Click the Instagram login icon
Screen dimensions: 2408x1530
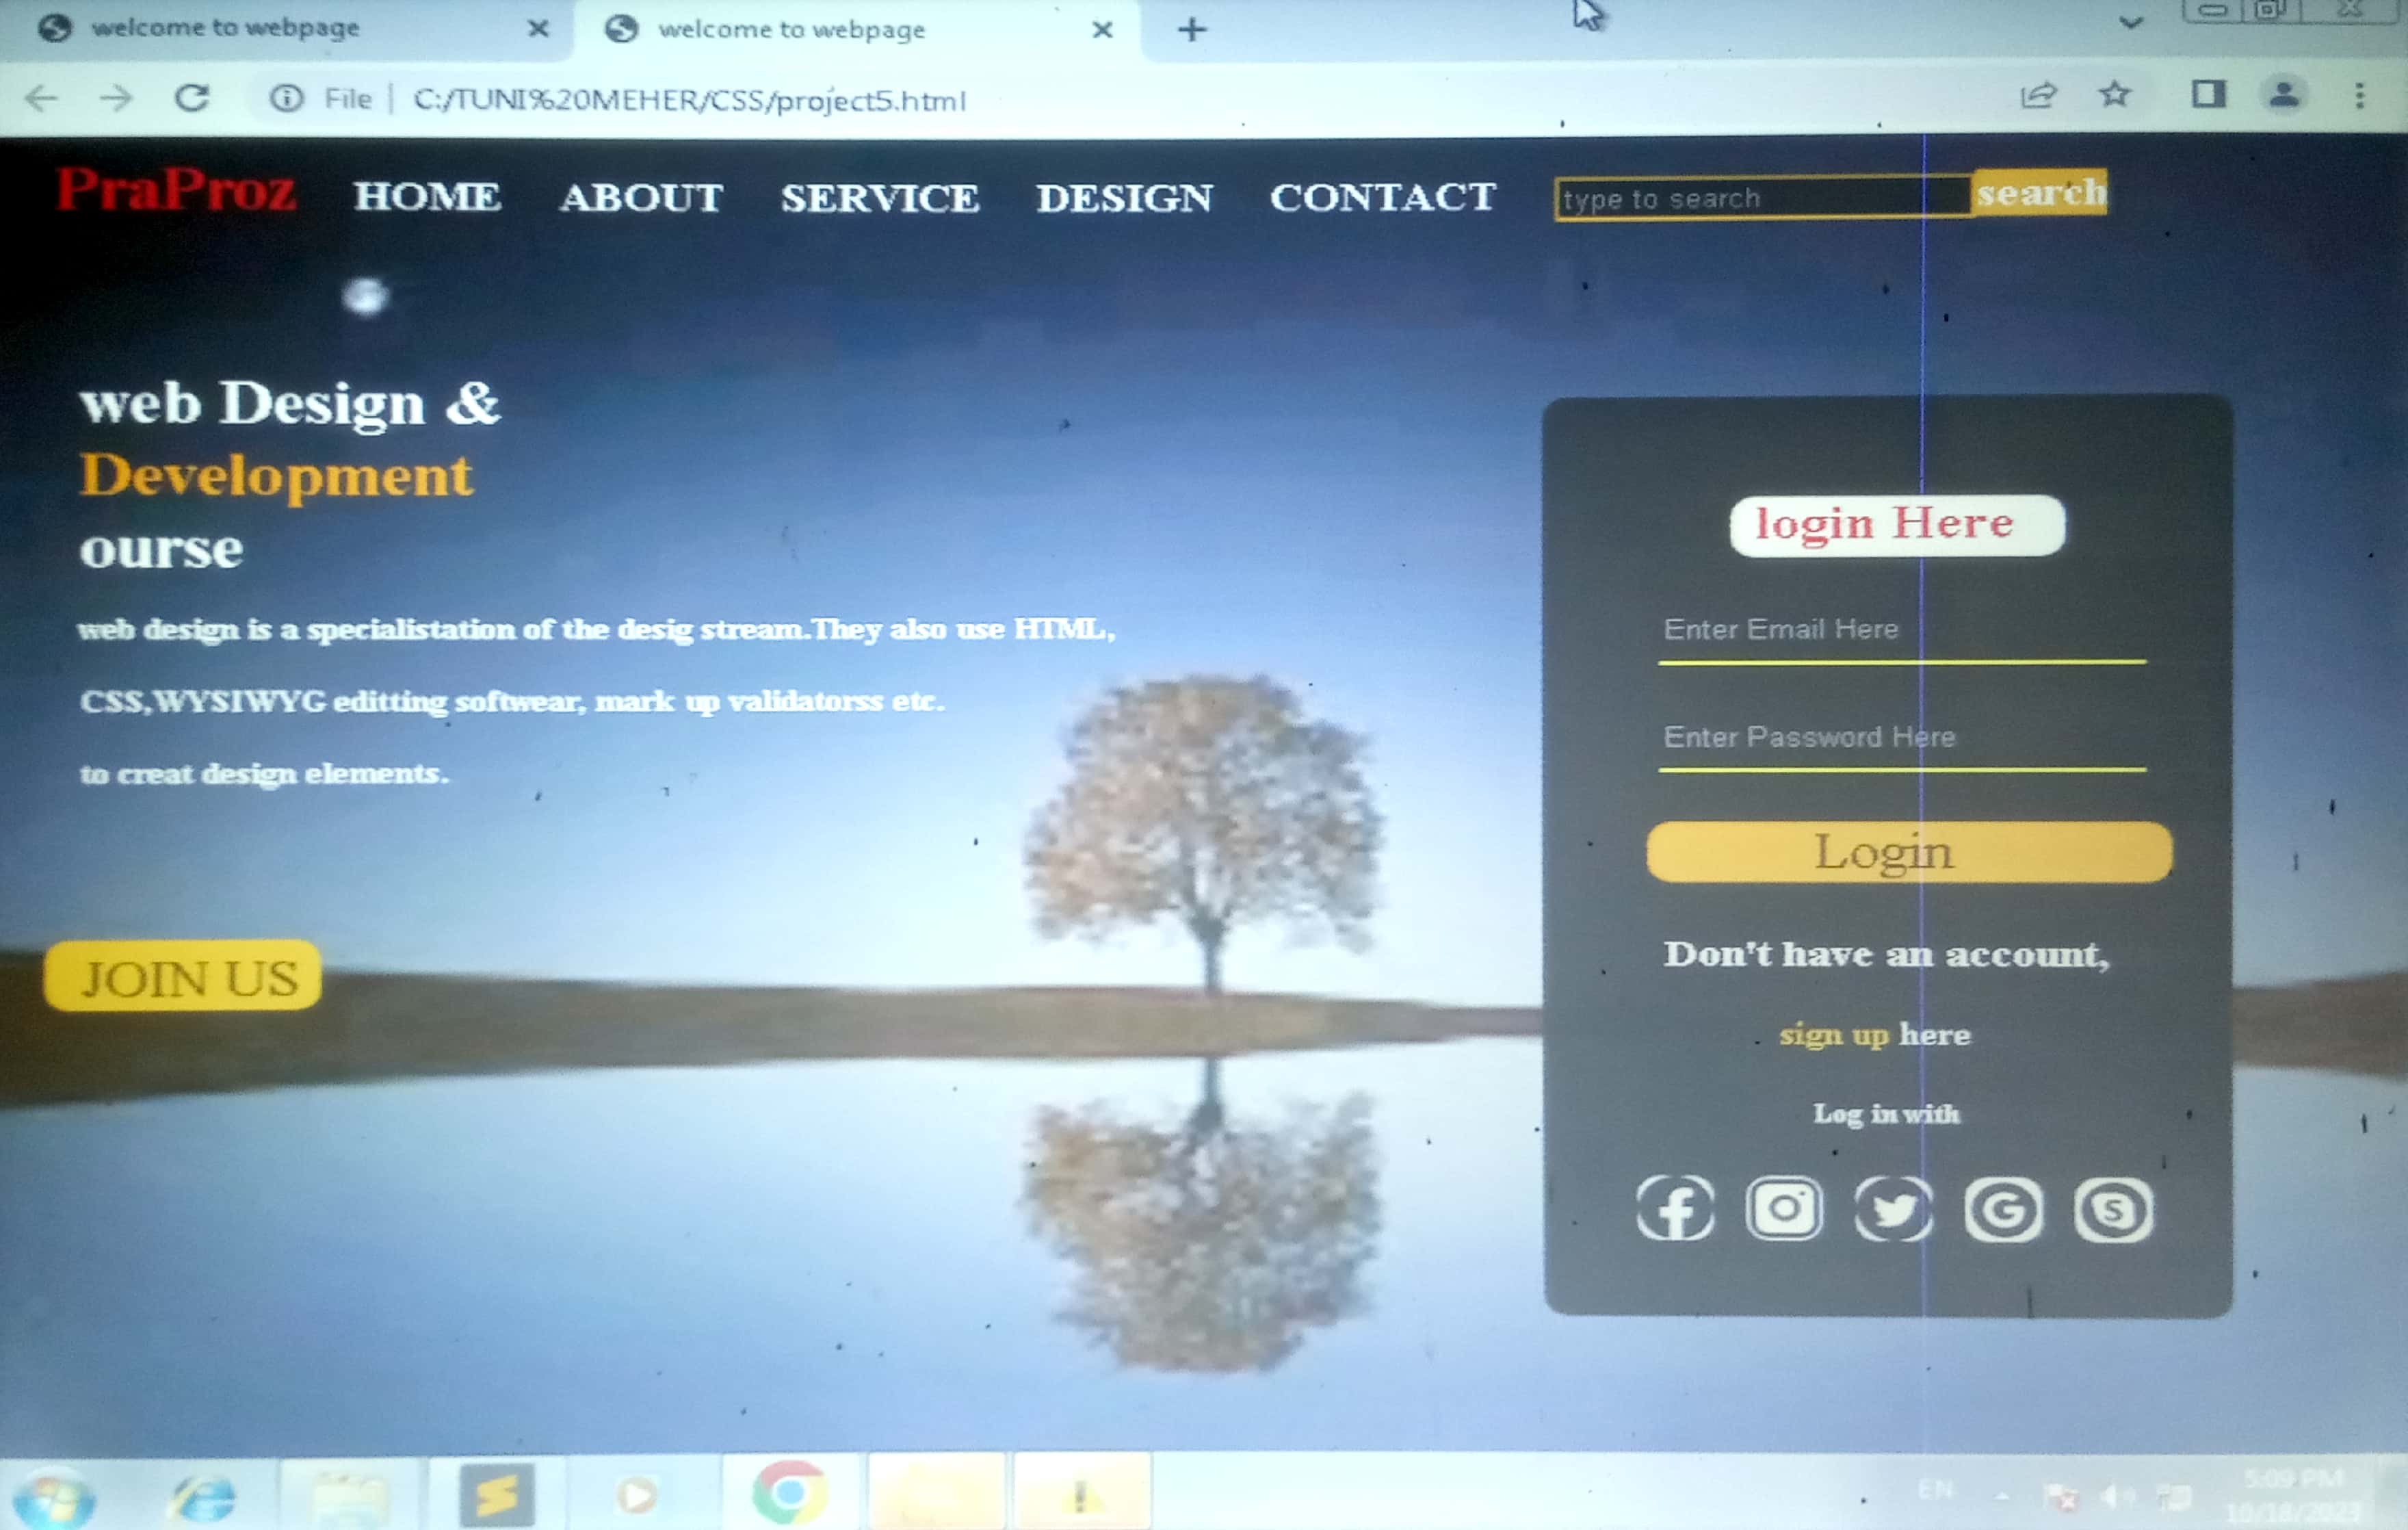[1784, 1209]
